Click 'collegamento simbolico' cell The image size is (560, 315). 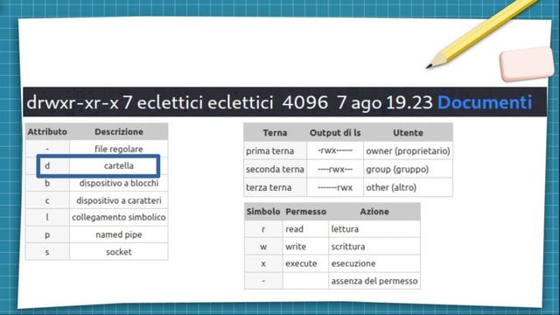[x=119, y=217]
